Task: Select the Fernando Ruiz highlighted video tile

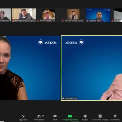Action: (x=91, y=68)
